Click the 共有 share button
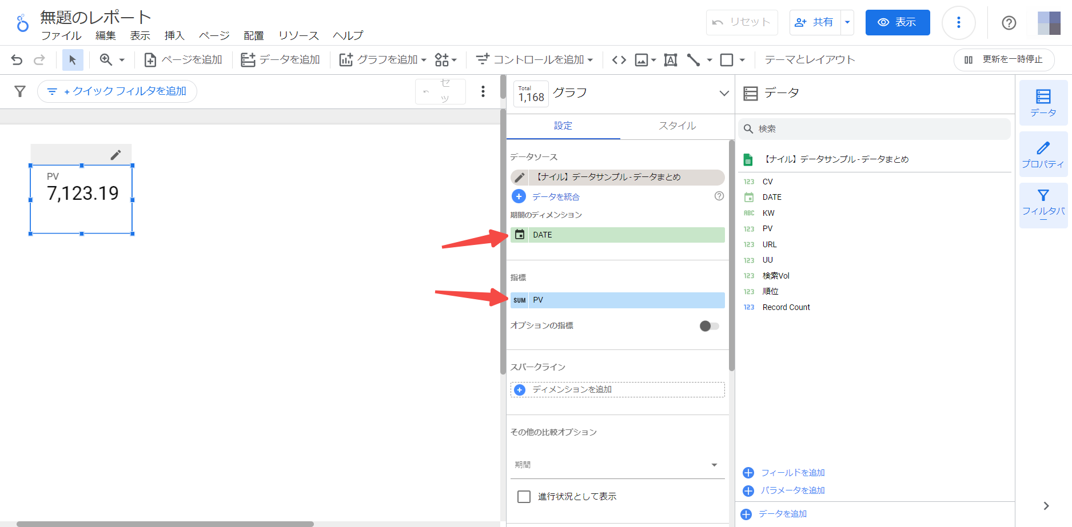The image size is (1072, 527). tap(815, 22)
